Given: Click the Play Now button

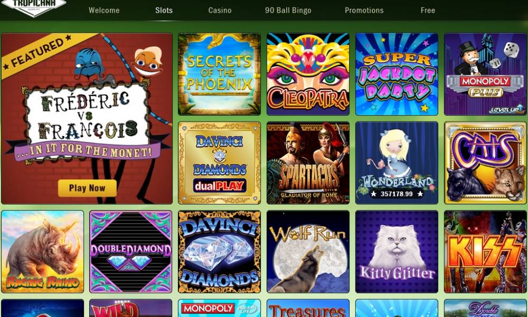Looking at the screenshot, I should 87,188.
